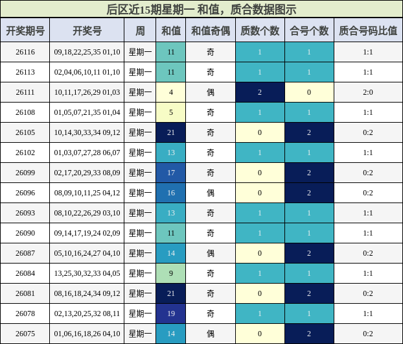Click draw numbers 02,17,20,29,33 08,09

coord(87,173)
